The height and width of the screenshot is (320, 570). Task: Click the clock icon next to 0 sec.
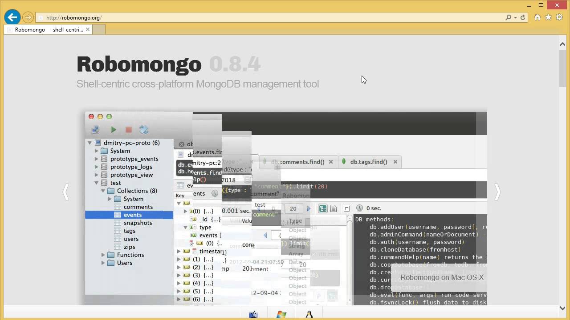[x=359, y=208]
